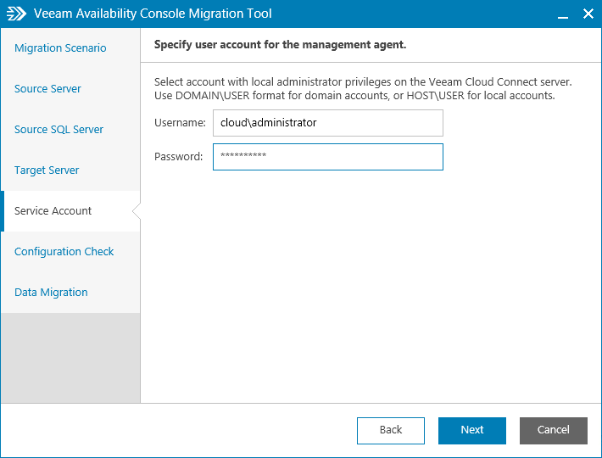
Task: Click the "Password:" label
Action: click(x=178, y=157)
